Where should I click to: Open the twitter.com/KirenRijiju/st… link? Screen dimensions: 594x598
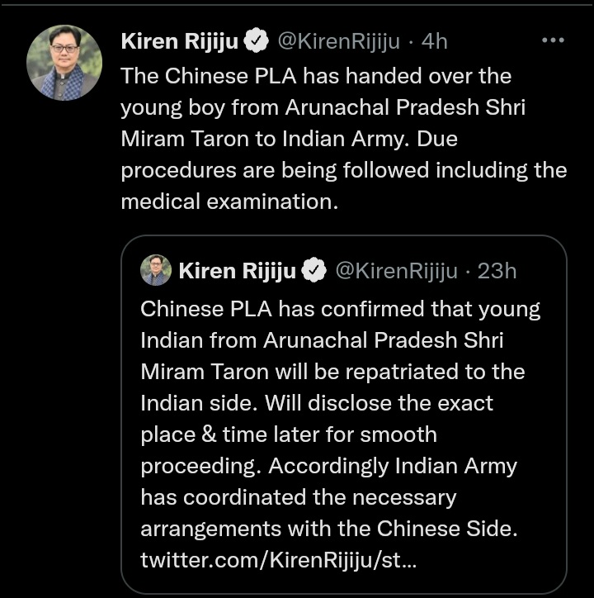279,560
